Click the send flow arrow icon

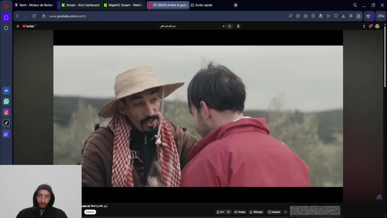(328, 16)
